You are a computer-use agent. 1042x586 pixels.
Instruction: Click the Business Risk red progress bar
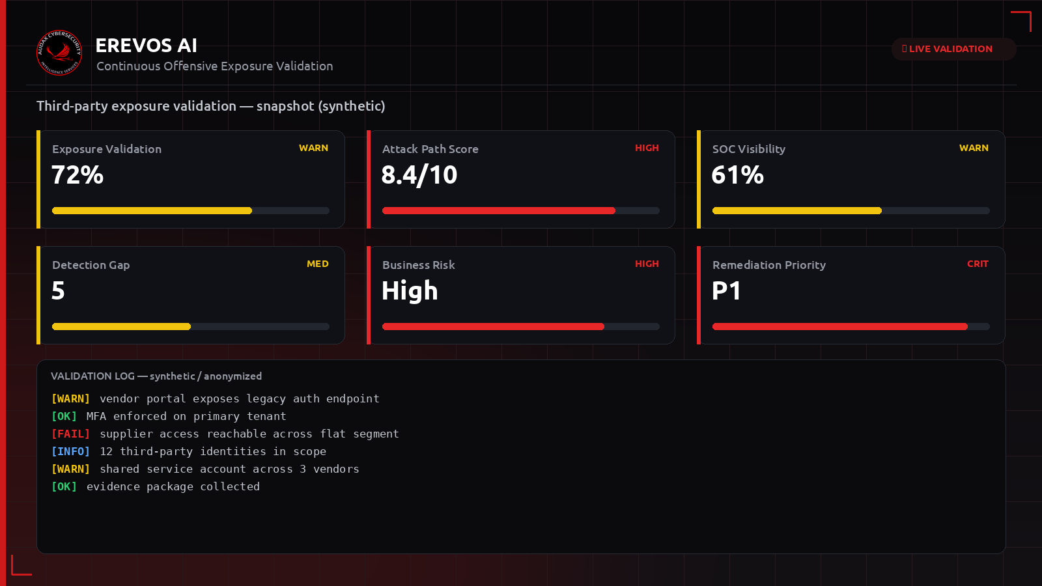click(521, 327)
